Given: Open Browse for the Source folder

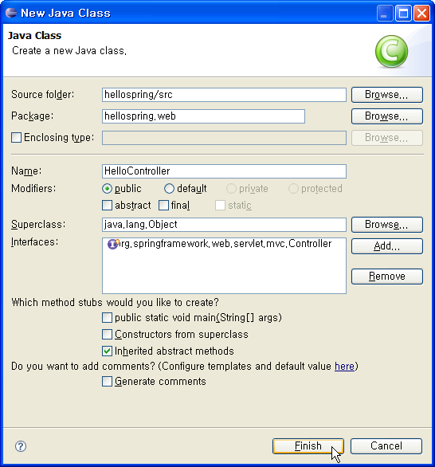Looking at the screenshot, I should click(x=386, y=95).
